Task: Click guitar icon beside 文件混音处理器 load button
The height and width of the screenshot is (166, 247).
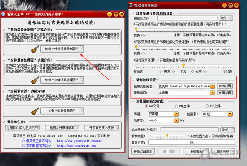Action: point(35,80)
